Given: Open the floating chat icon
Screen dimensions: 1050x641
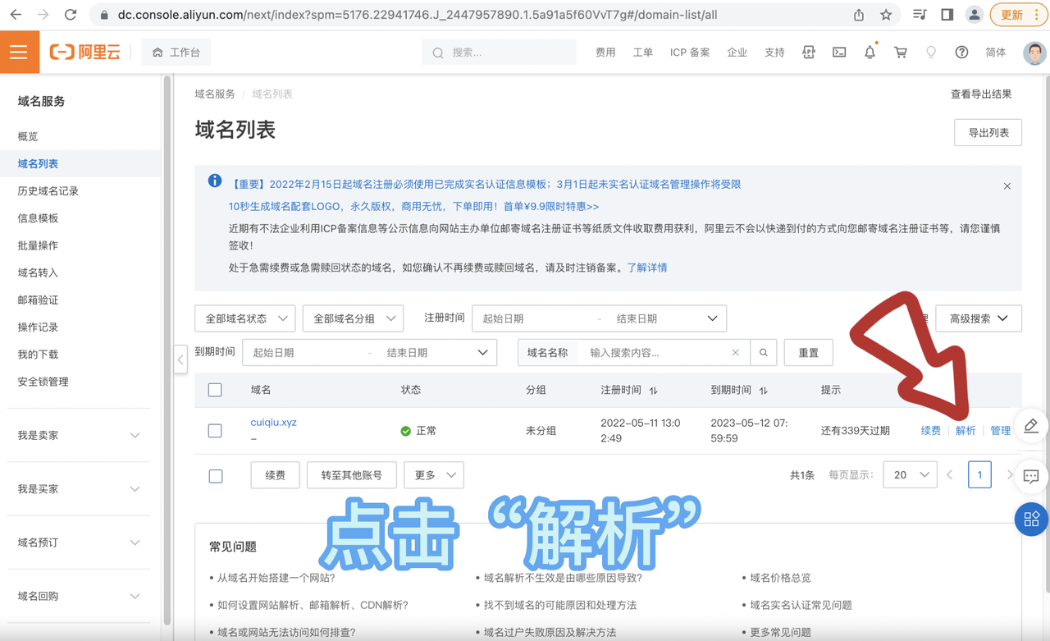Looking at the screenshot, I should (x=1031, y=476).
